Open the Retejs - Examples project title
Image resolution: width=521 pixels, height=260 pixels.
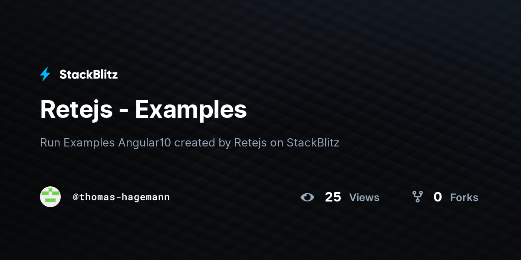tap(143, 110)
